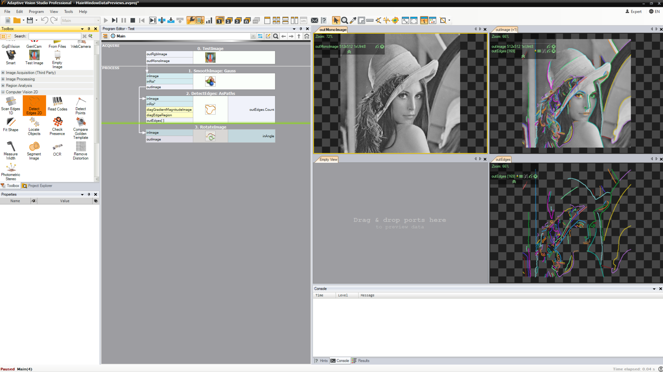Pick the color picker eyedropper tool

point(353,20)
